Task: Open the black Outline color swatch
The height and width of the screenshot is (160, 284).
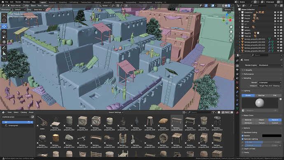Action: tap(272, 136)
